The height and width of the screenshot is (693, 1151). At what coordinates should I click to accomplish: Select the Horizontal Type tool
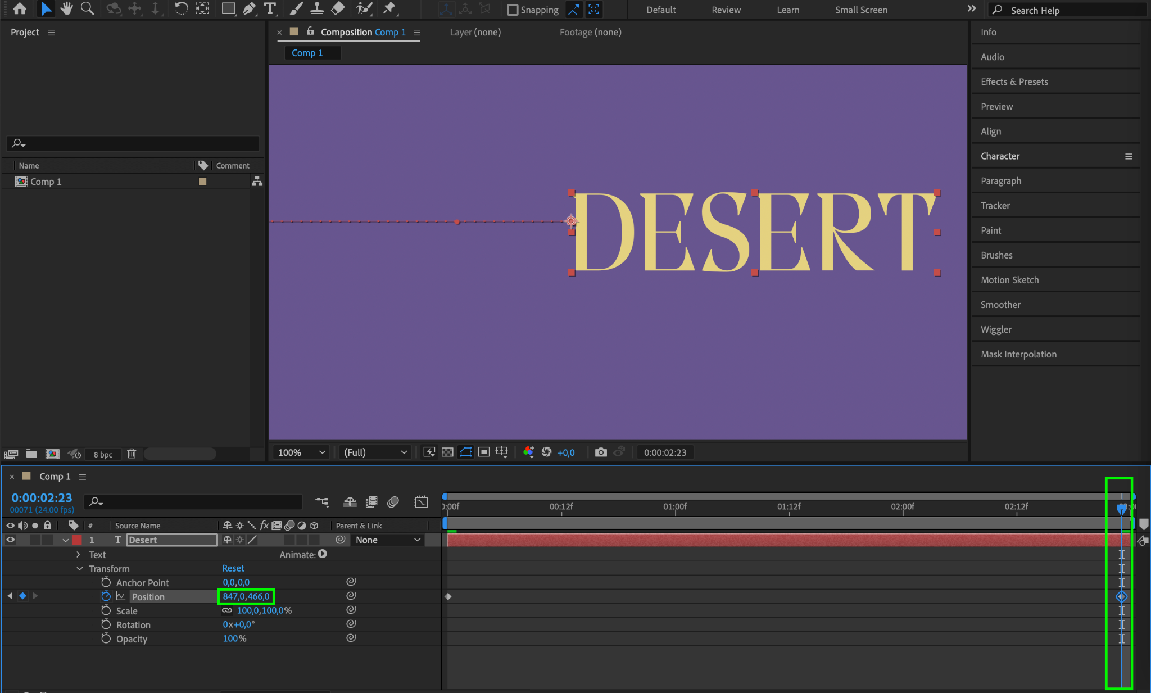pyautogui.click(x=270, y=8)
